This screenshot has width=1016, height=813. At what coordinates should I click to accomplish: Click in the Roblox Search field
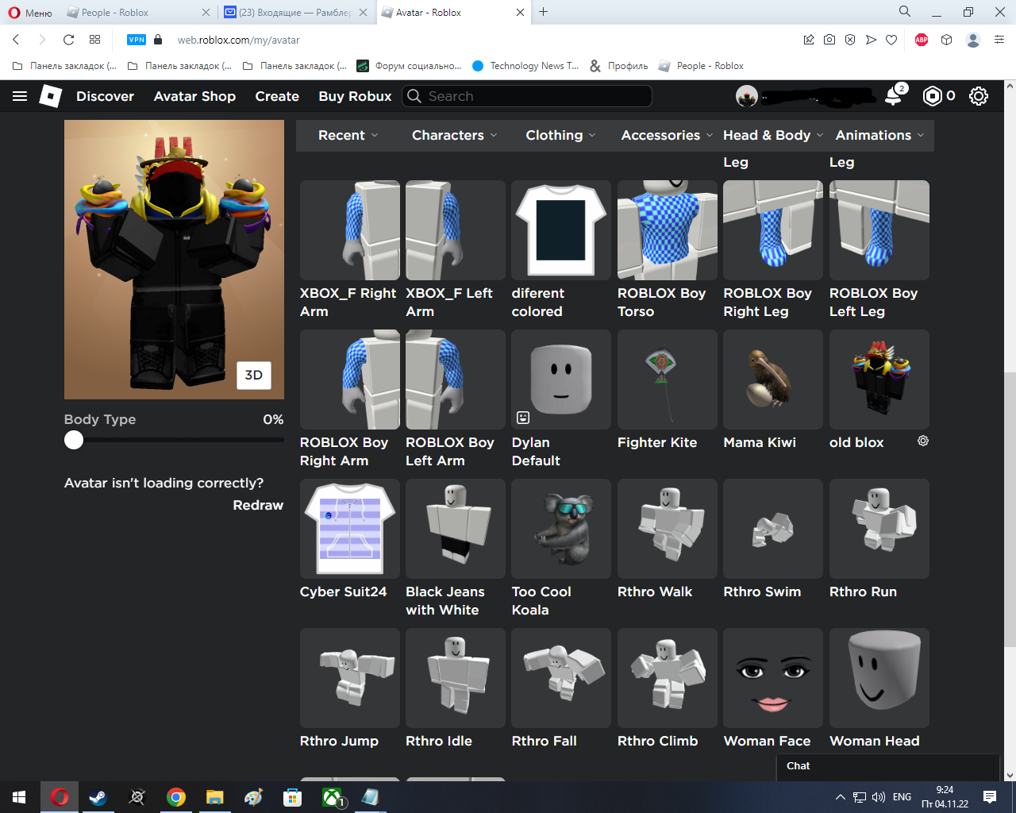[x=527, y=96]
